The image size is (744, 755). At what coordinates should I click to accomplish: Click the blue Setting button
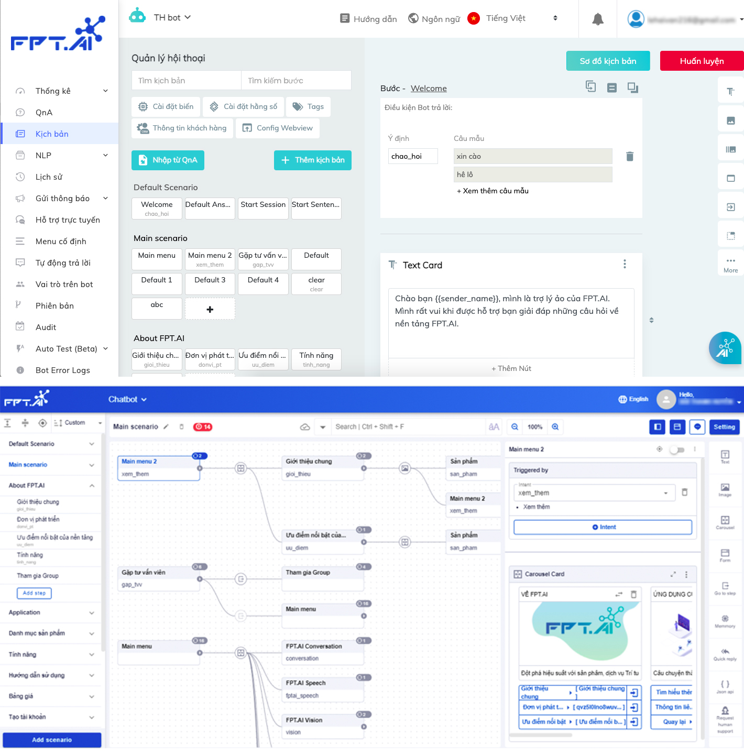(x=724, y=427)
